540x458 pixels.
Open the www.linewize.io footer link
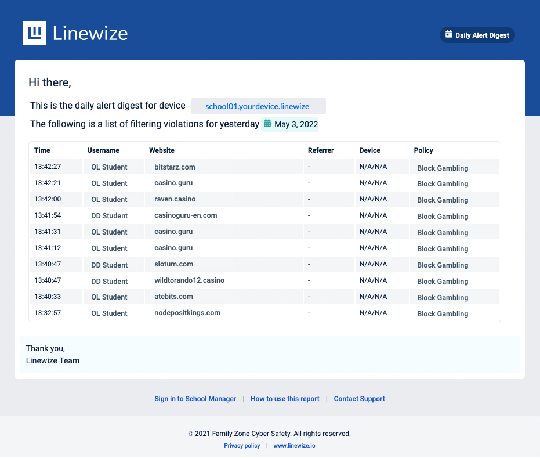coord(294,446)
